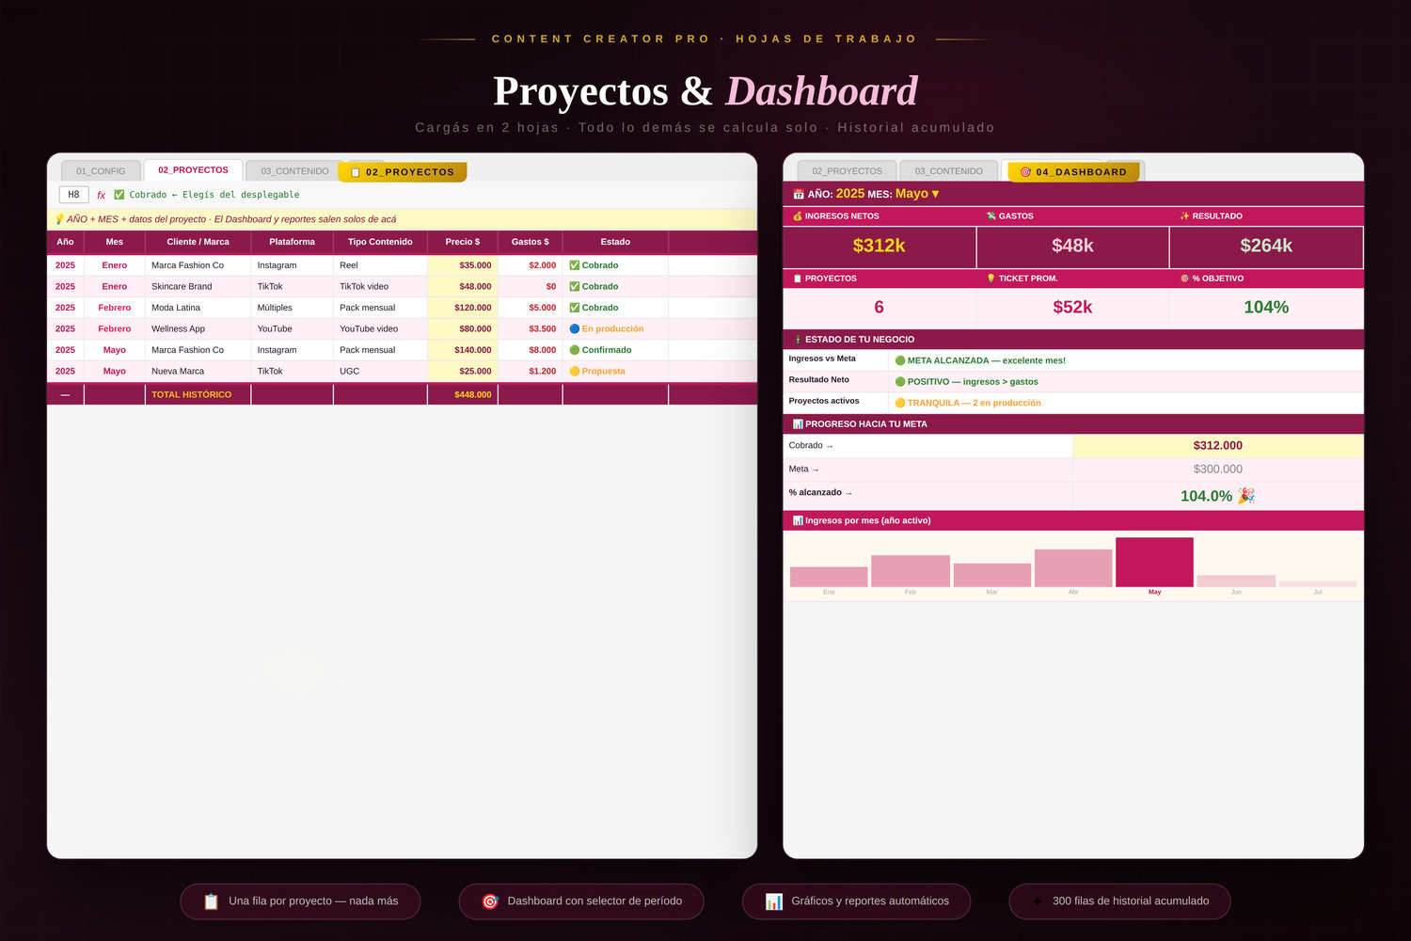Click the '$52k' average ticket value
Viewport: 1411px width, 941px height.
(1072, 308)
